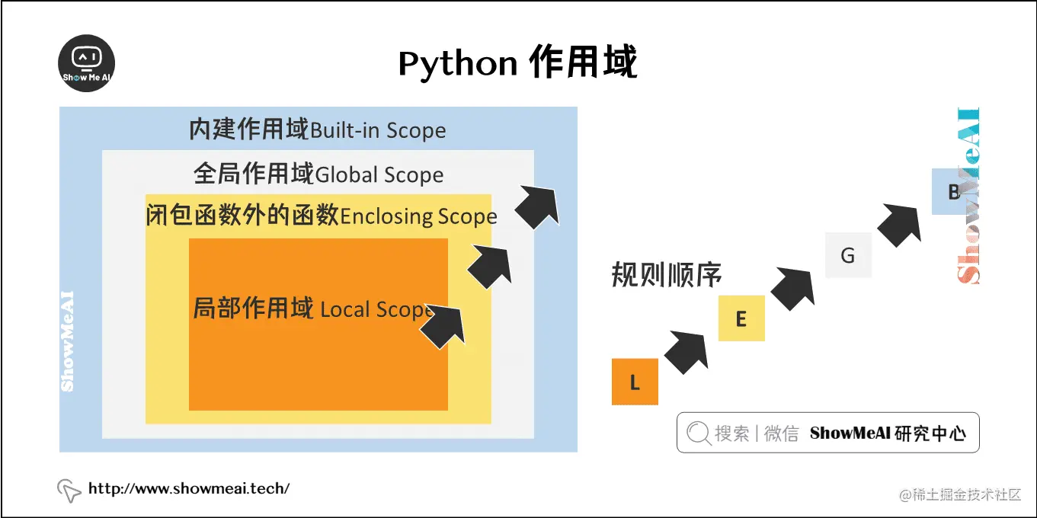Expand the Global Scope region
Viewport: 1037px width, 518px height.
[x=318, y=174]
